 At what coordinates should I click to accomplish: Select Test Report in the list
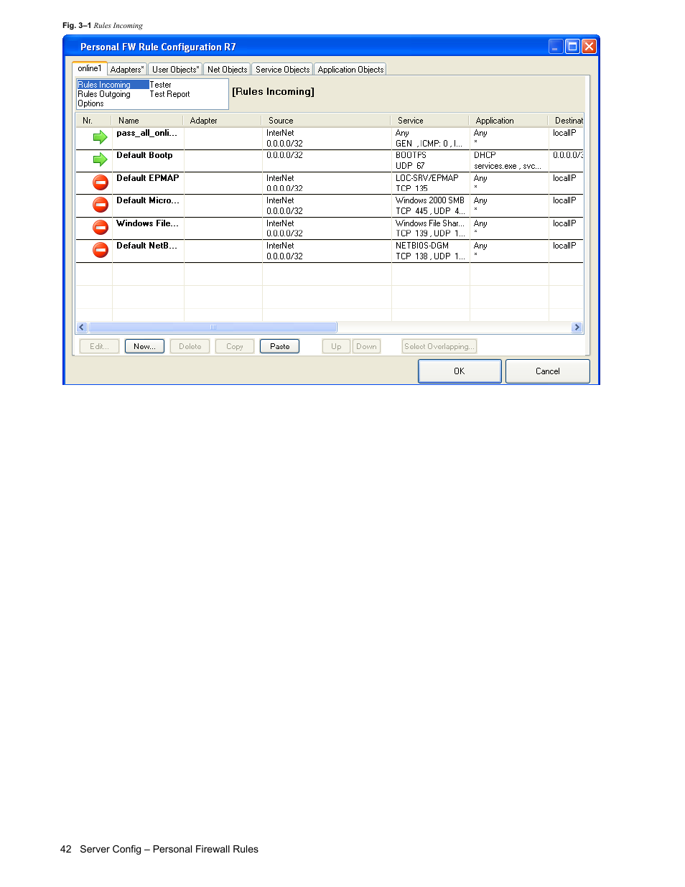169,94
